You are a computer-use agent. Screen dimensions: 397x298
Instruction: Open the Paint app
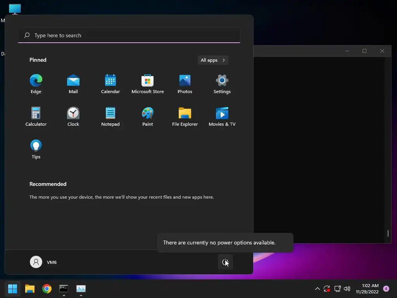(148, 116)
